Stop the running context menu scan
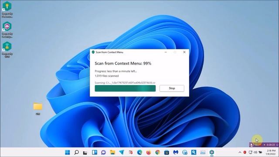This screenshot has width=279, height=157. click(x=172, y=88)
